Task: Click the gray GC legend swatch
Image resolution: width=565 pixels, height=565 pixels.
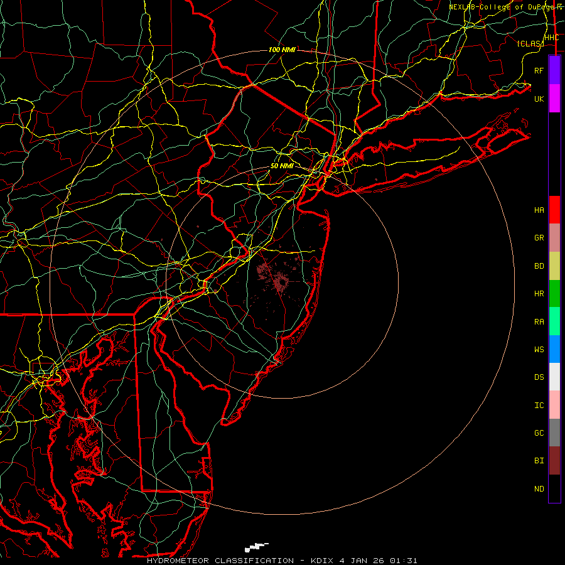Action: 554,433
